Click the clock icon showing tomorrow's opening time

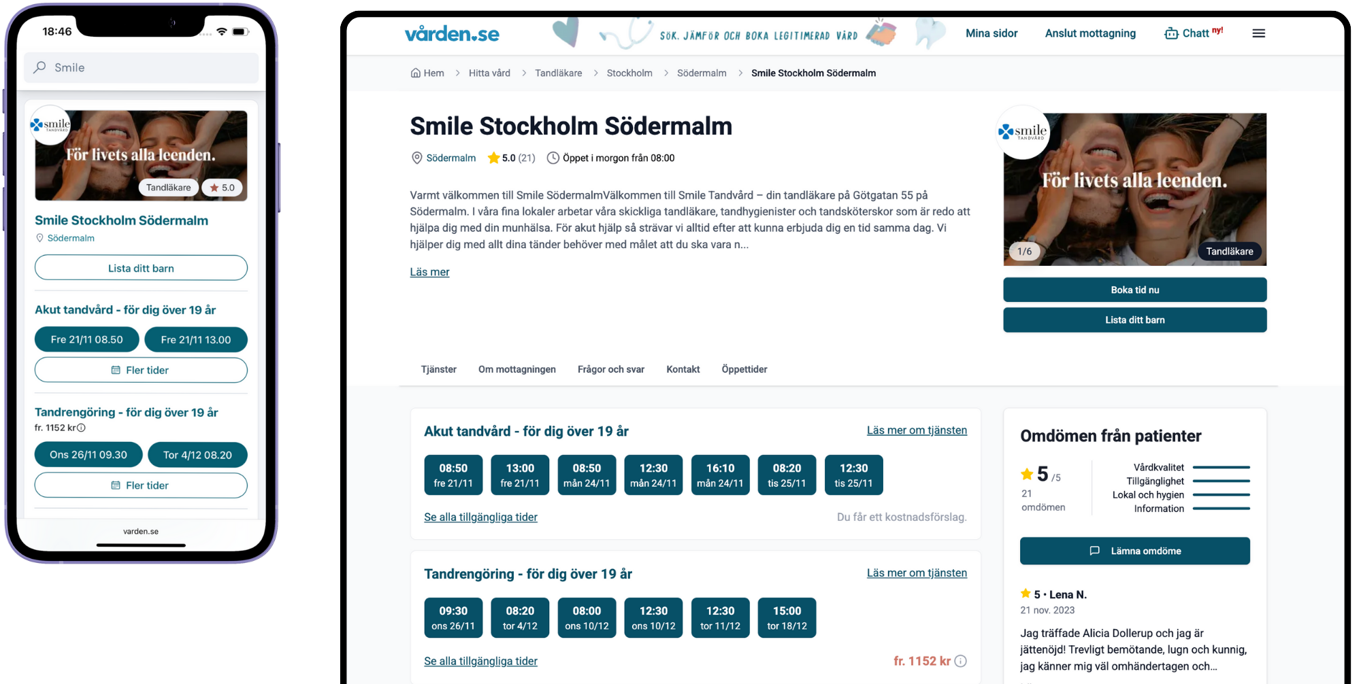[552, 158]
